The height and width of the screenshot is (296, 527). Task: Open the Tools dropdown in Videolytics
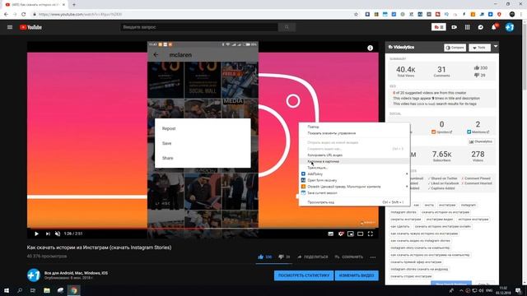pyautogui.click(x=479, y=48)
